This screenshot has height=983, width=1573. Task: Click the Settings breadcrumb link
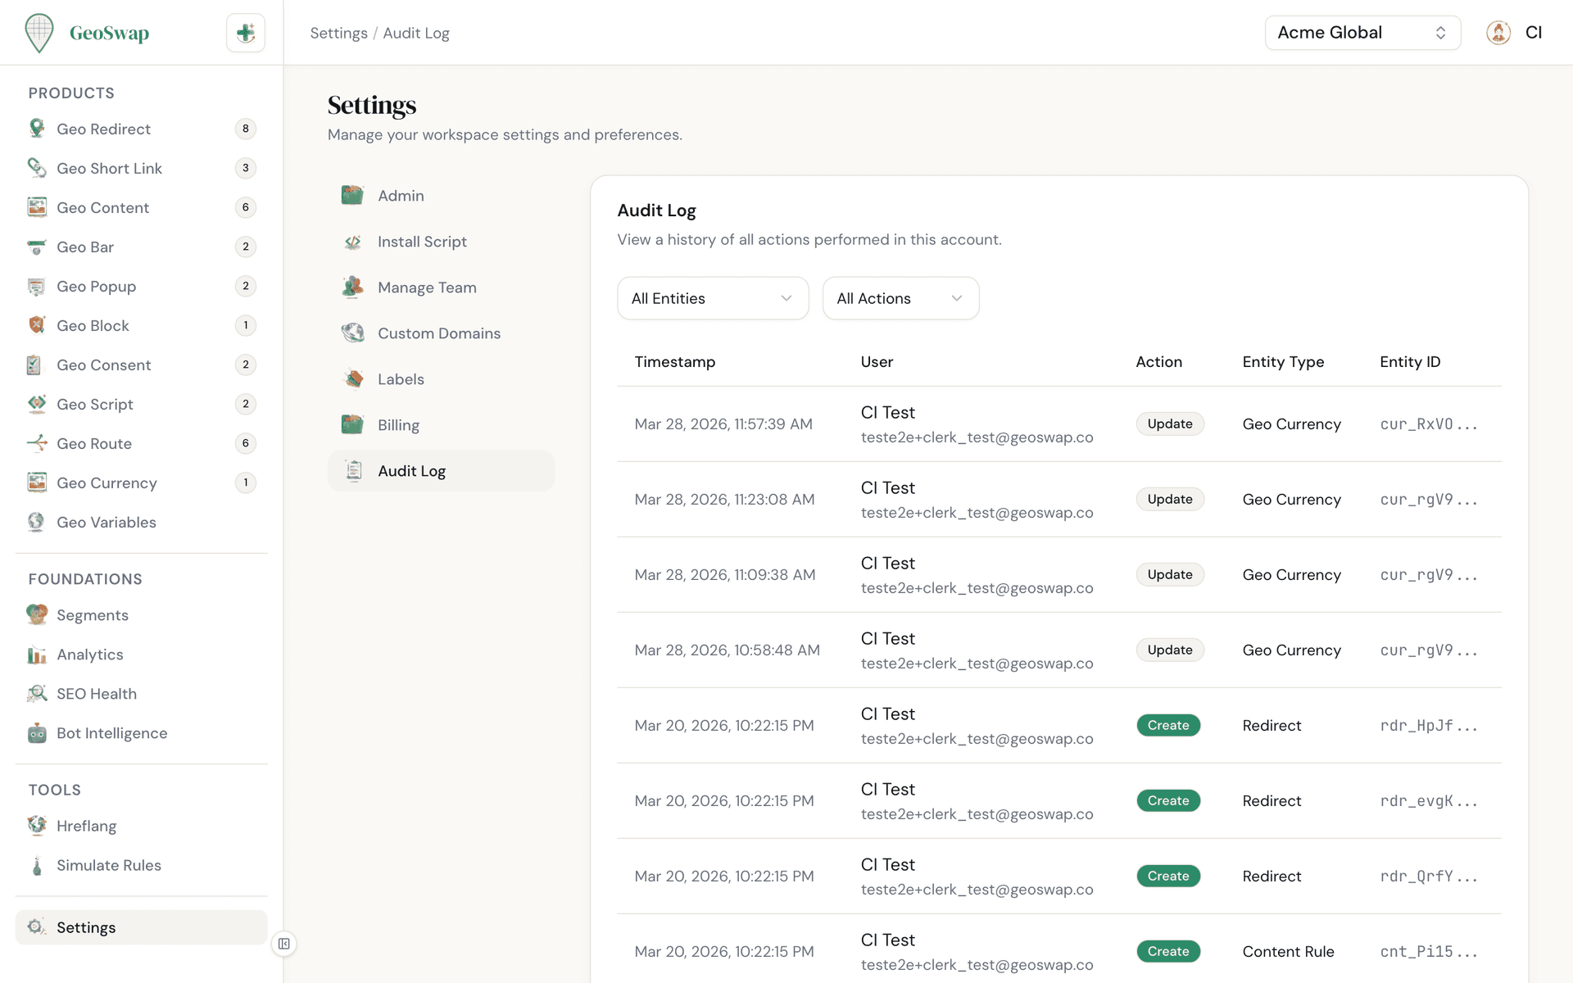point(338,33)
